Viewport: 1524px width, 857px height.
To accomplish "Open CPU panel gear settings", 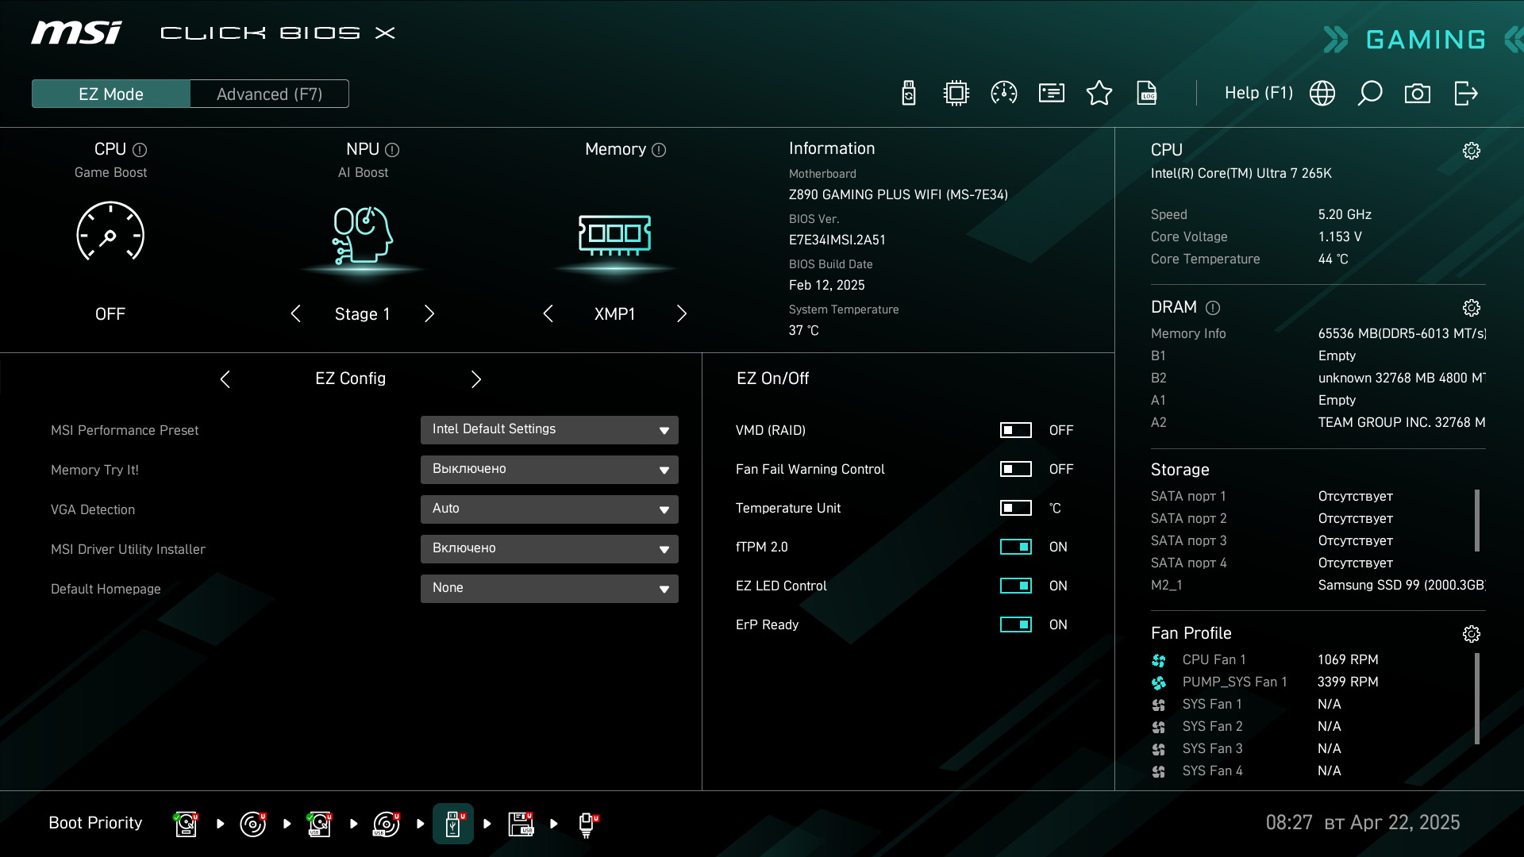I will [1472, 151].
